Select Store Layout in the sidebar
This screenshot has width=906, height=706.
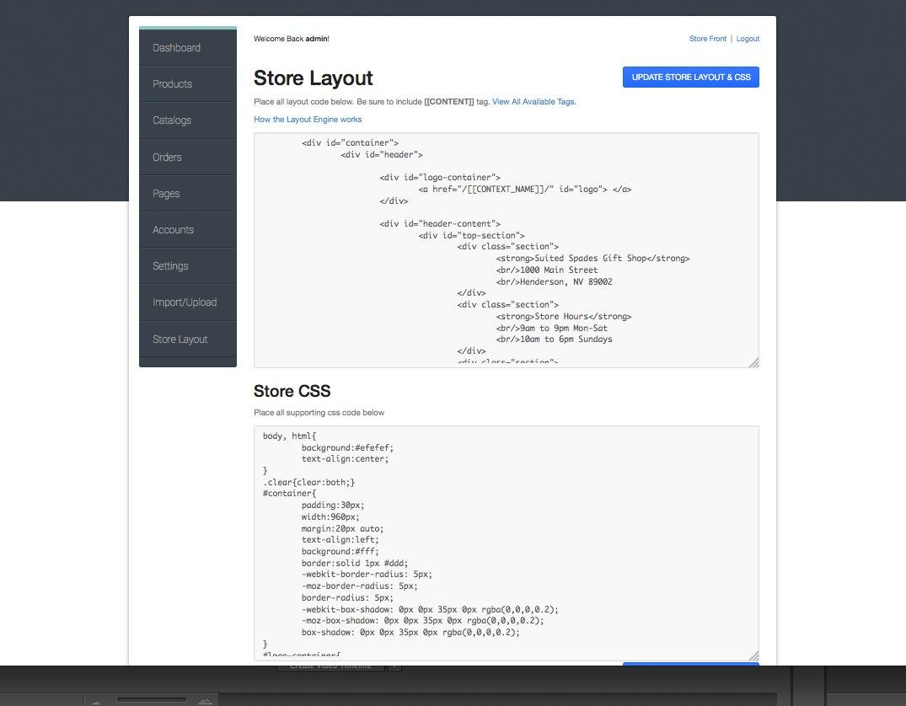click(180, 340)
